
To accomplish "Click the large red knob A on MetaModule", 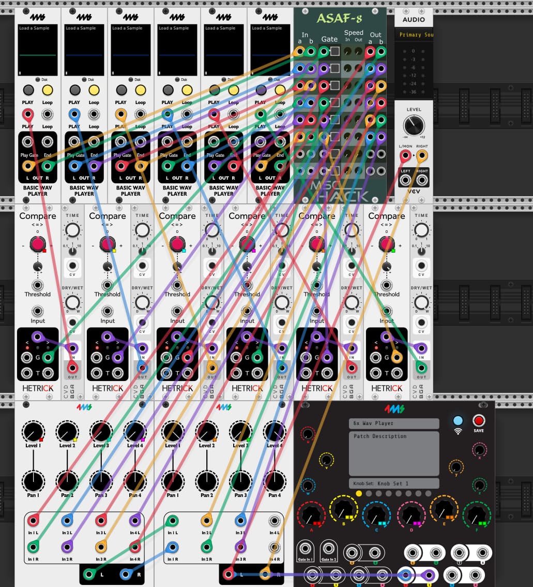I will click(x=311, y=515).
